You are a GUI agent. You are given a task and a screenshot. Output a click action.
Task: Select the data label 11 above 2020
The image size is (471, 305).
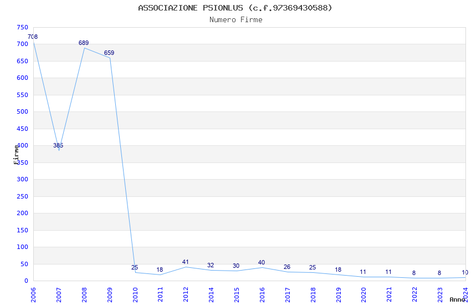363,272
